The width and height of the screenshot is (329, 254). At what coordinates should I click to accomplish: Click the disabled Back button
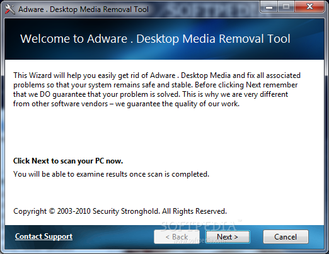point(176,237)
